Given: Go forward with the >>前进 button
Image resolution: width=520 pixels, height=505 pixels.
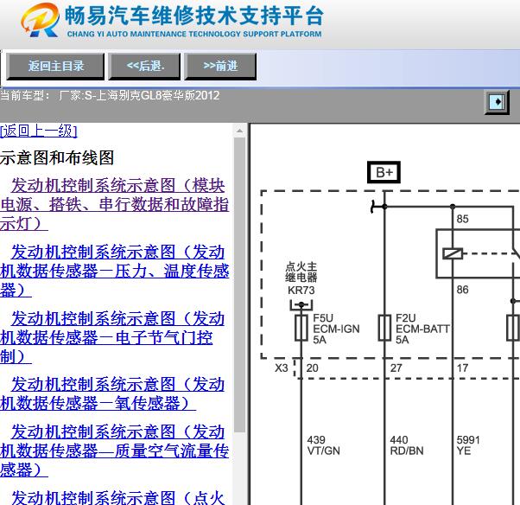Looking at the screenshot, I should [220, 66].
